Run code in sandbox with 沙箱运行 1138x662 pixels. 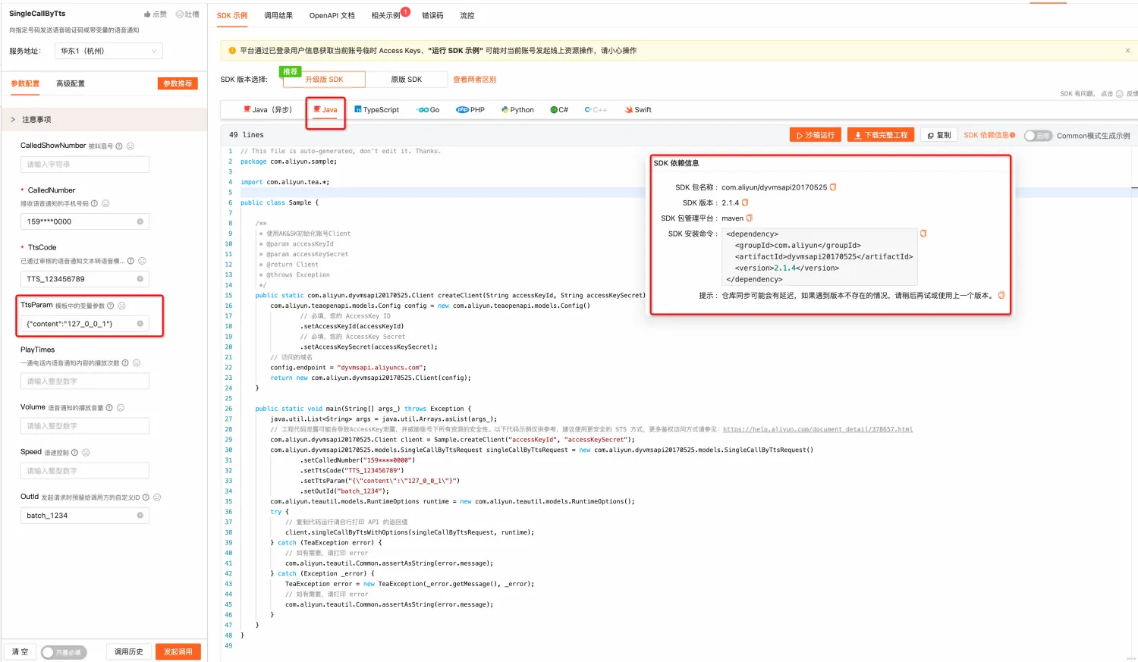(816, 135)
